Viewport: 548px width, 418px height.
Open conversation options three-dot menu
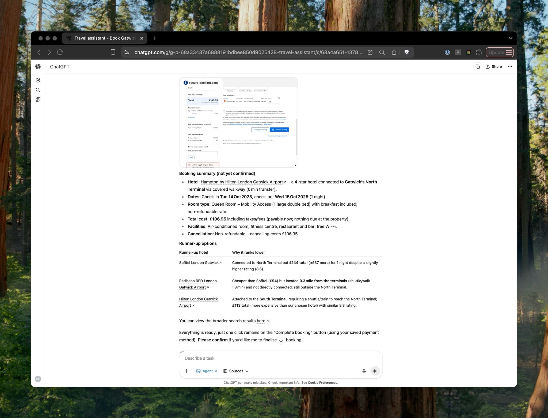510,67
